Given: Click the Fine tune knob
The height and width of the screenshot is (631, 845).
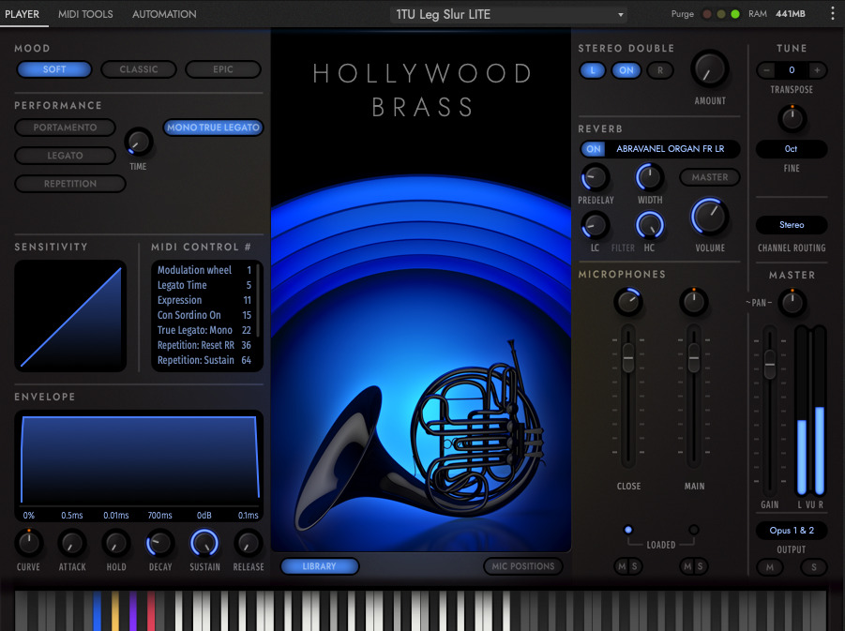Looking at the screenshot, I should pos(792,118).
